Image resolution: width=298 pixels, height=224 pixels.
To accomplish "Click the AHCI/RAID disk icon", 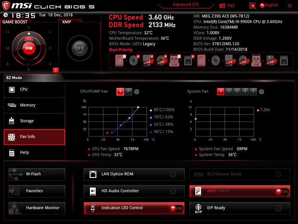I will tap(198, 191).
